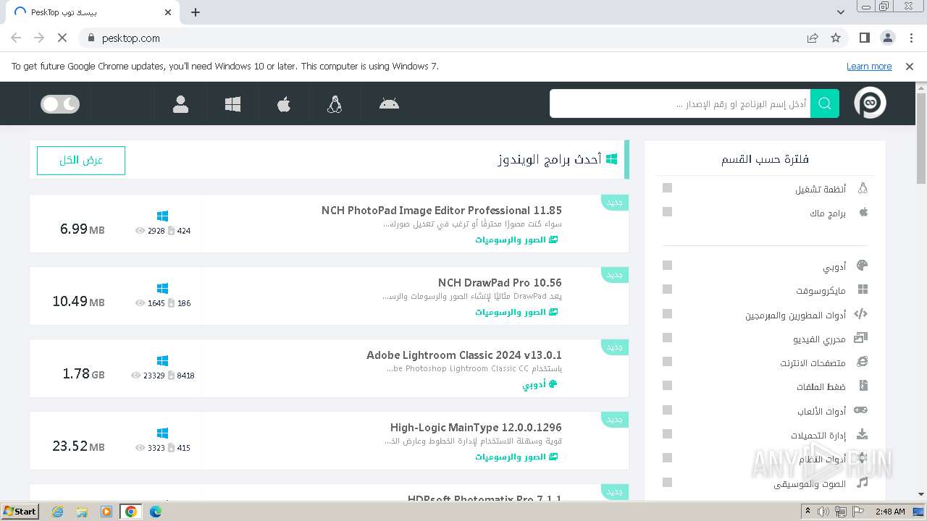Click the apple icon beside برامج ماك

click(863, 212)
